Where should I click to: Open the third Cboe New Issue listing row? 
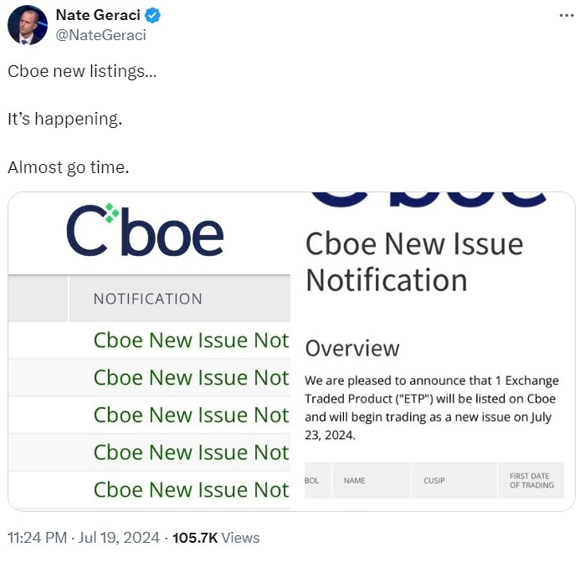[191, 415]
